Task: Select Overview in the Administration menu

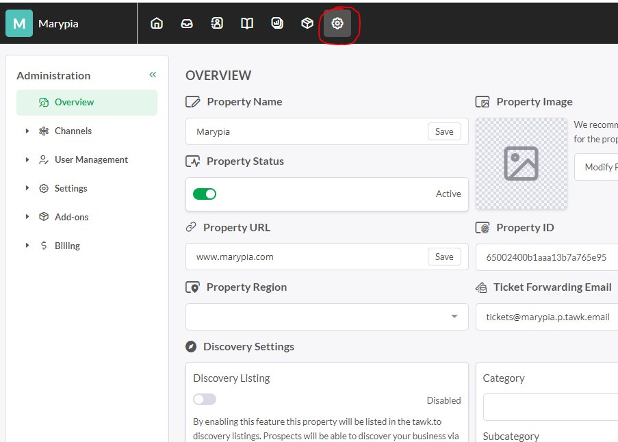Action: tap(87, 103)
